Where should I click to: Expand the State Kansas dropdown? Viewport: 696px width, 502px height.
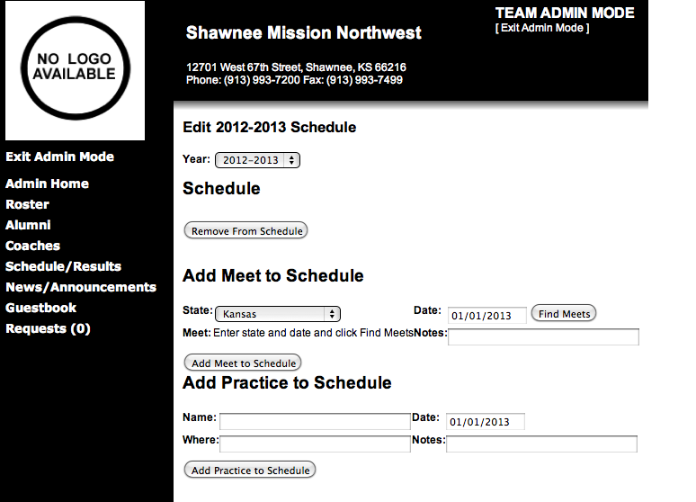coord(278,314)
